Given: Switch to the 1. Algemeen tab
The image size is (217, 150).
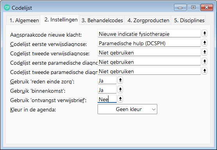Looking at the screenshot, I should (23, 20).
